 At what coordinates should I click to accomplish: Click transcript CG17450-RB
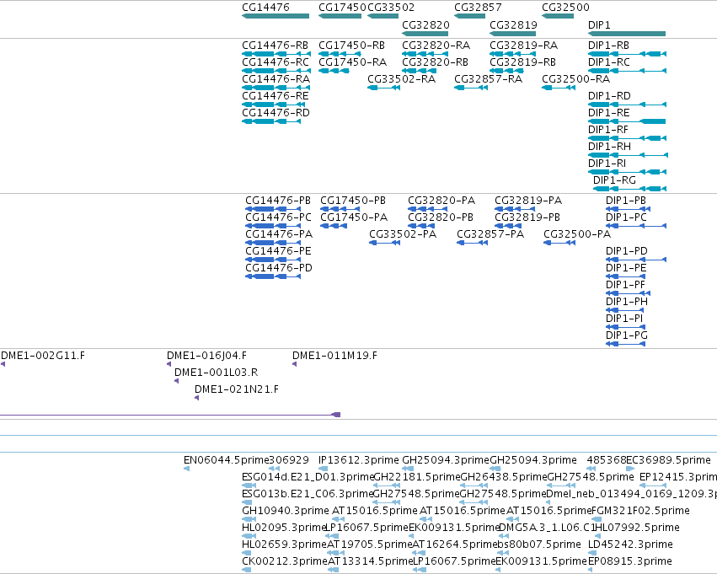pyautogui.click(x=351, y=46)
